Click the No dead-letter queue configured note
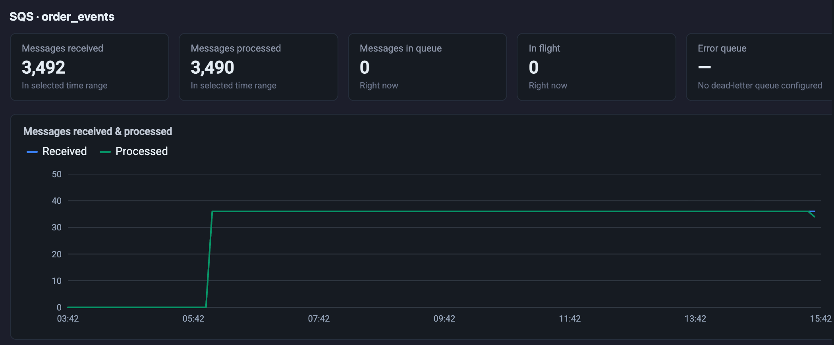This screenshot has width=834, height=345. (760, 86)
